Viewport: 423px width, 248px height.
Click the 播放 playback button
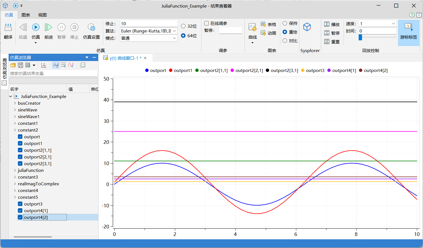[x=332, y=24]
